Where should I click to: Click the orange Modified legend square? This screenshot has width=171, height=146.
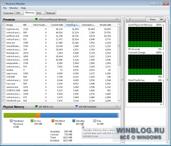click(x=53, y=121)
